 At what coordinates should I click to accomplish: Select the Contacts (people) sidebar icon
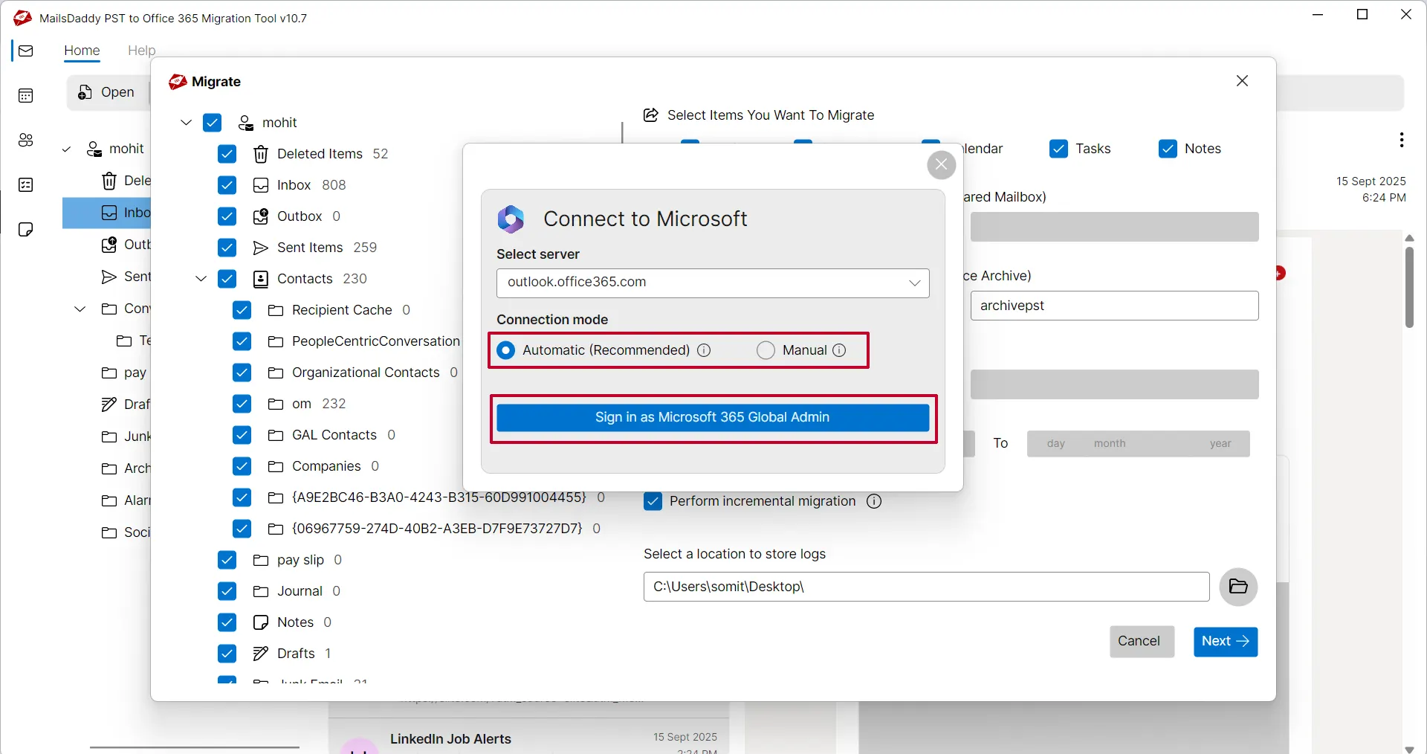pos(25,140)
